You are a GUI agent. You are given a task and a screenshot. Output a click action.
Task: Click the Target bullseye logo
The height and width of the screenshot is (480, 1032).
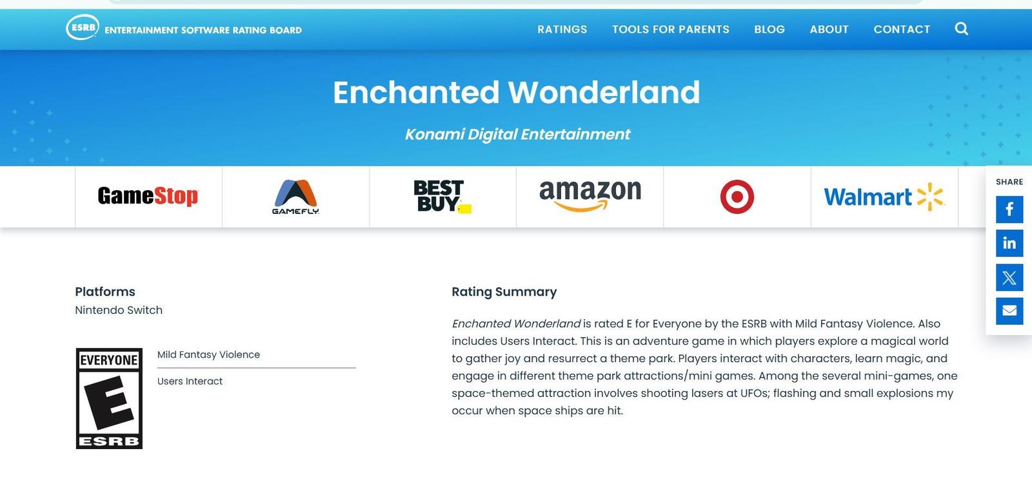(737, 197)
